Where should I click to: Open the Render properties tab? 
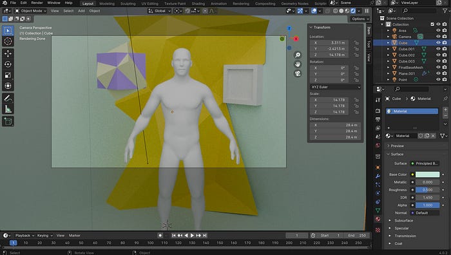pos(378,111)
